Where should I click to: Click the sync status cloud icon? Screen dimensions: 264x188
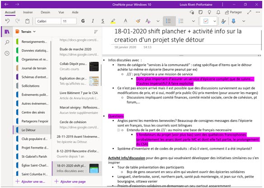click(x=192, y=12)
